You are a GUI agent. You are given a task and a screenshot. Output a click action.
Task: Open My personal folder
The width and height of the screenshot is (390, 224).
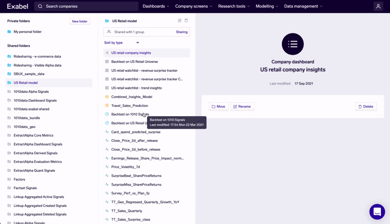pyautogui.click(x=27, y=32)
